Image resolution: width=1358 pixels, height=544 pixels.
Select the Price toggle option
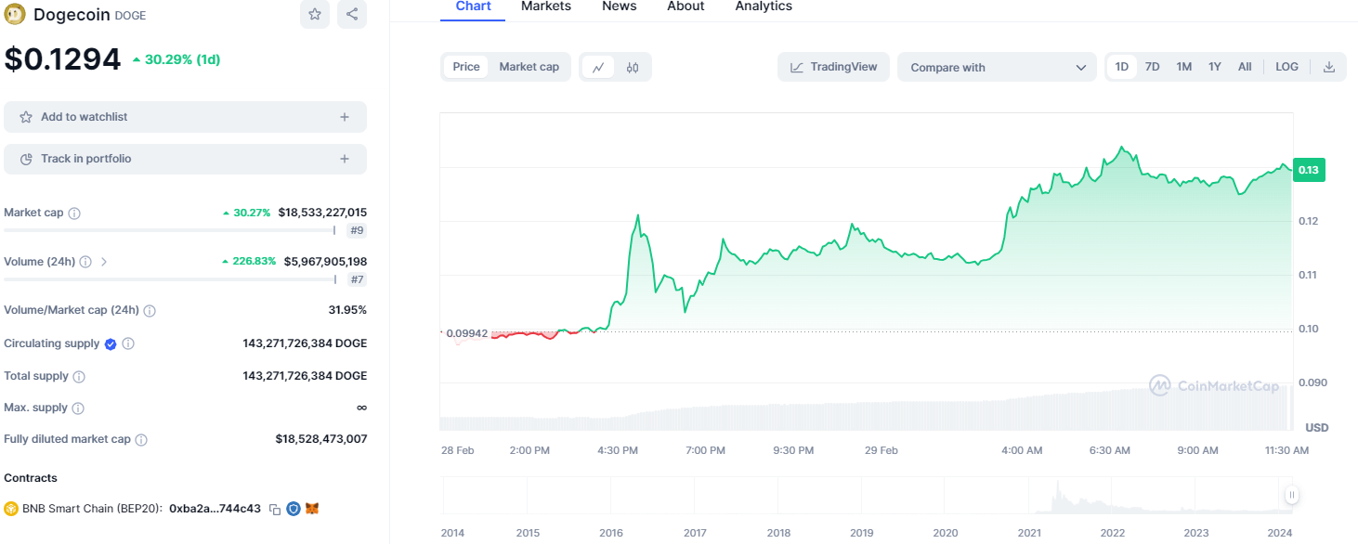(x=466, y=67)
